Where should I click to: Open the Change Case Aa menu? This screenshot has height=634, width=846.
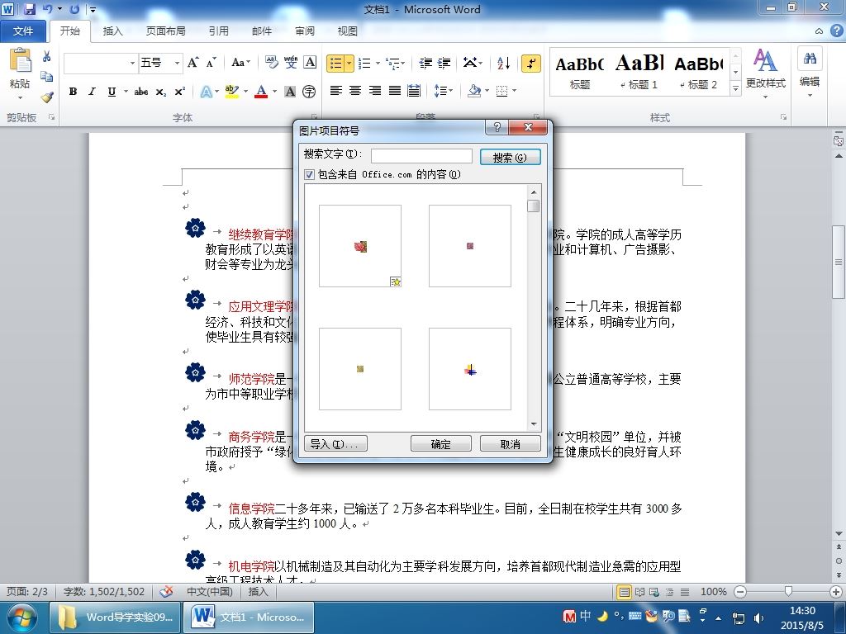click(x=240, y=63)
